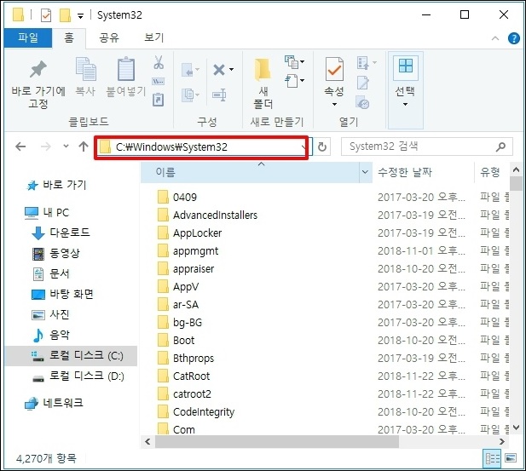Switch to details view icon in status bar
The width and height of the screenshot is (526, 471).
[x=492, y=458]
